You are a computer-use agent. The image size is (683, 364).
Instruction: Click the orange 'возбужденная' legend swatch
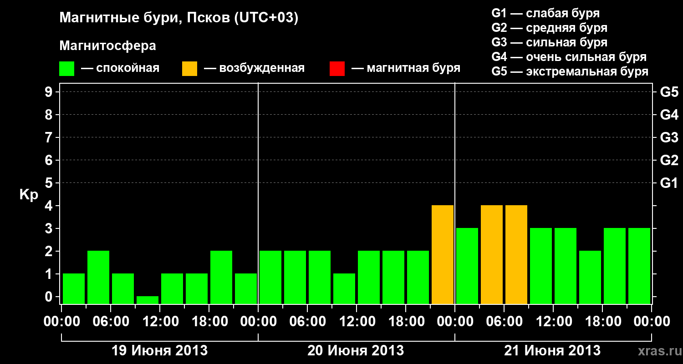coord(190,69)
